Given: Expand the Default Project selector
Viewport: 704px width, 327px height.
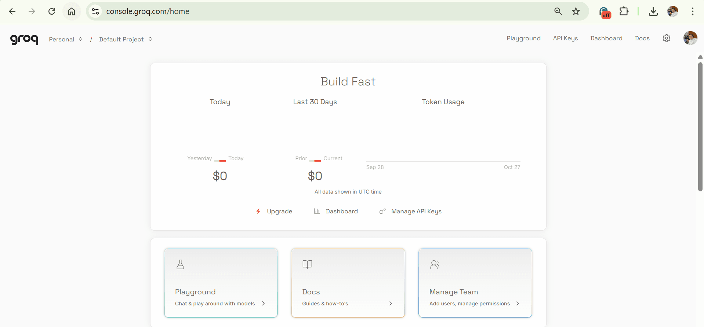Looking at the screenshot, I should [125, 39].
